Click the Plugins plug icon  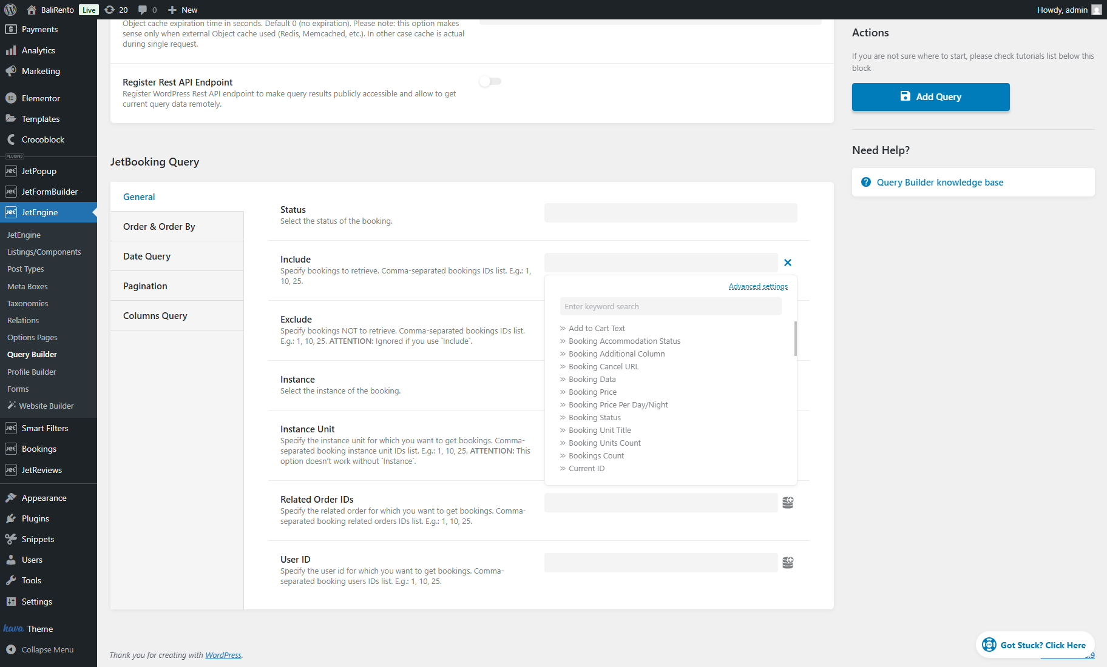pyautogui.click(x=11, y=518)
